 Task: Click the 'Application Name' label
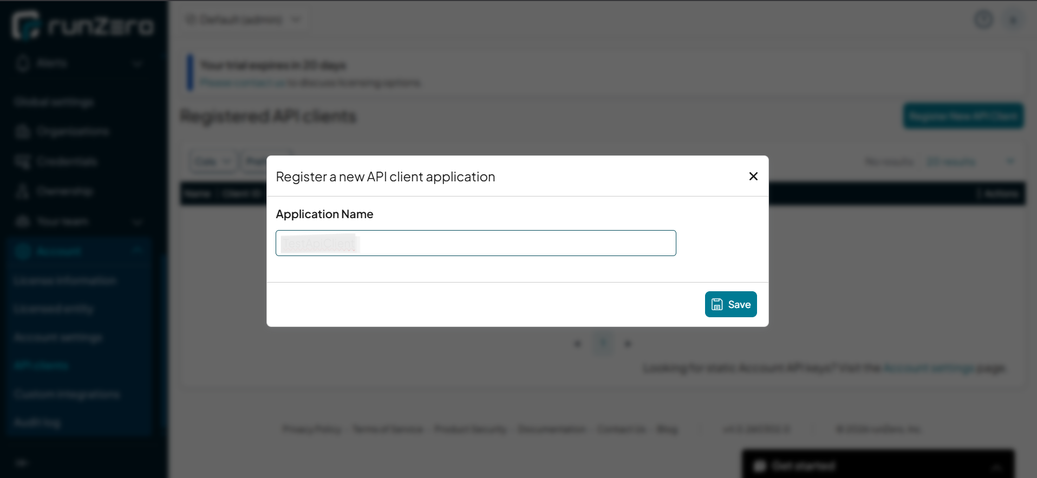(324, 214)
